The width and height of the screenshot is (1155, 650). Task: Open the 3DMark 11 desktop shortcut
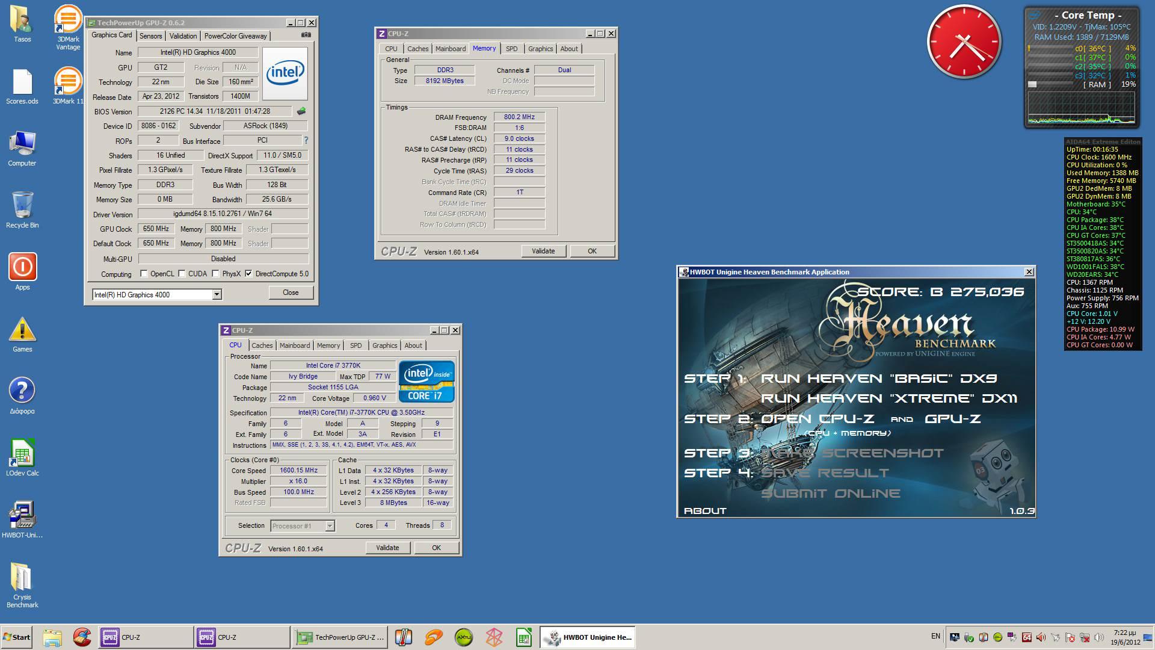(68, 85)
